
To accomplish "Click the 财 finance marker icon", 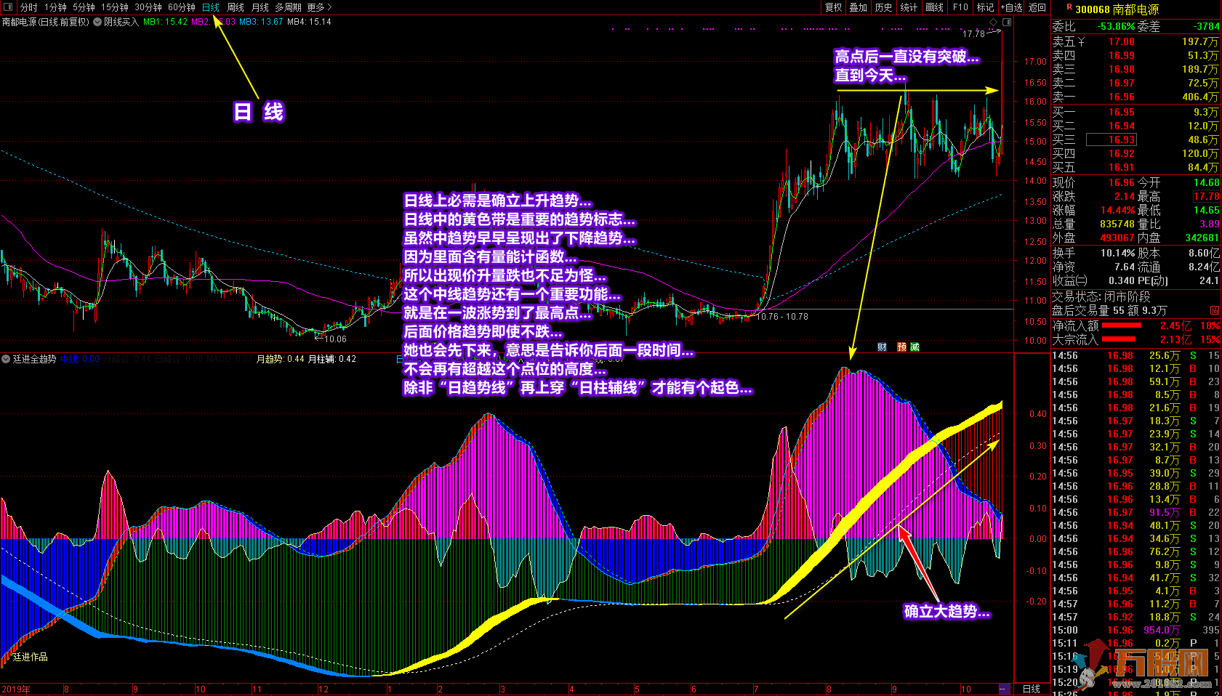I will coord(882,347).
